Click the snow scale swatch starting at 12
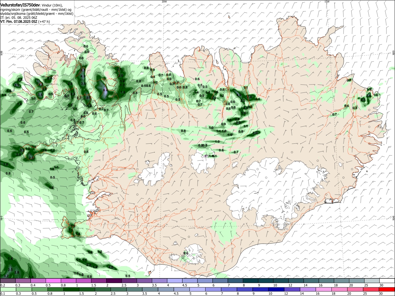This screenshot has height=296, width=395. pyautogui.click(x=295, y=281)
